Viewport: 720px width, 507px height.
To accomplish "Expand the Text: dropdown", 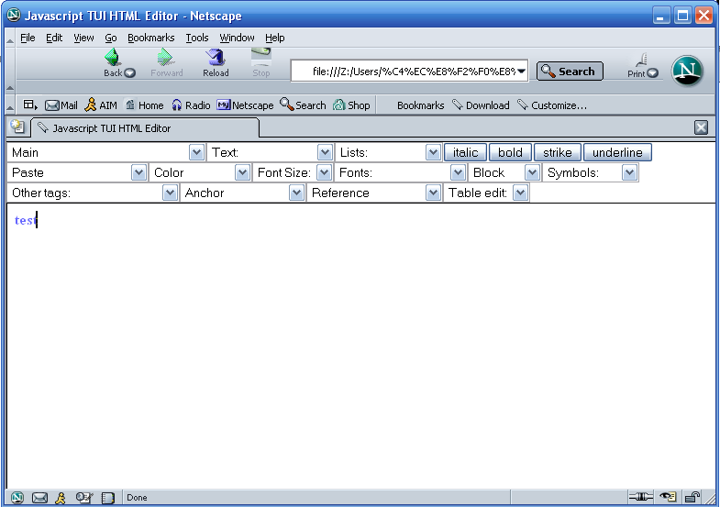I will pos(325,152).
